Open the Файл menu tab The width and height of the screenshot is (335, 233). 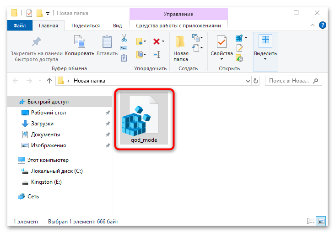point(20,26)
